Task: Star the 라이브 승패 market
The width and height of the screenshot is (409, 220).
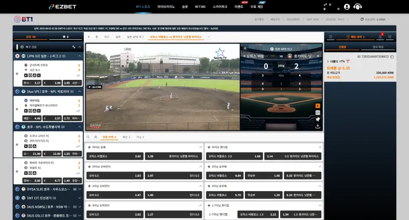Action: point(89,147)
